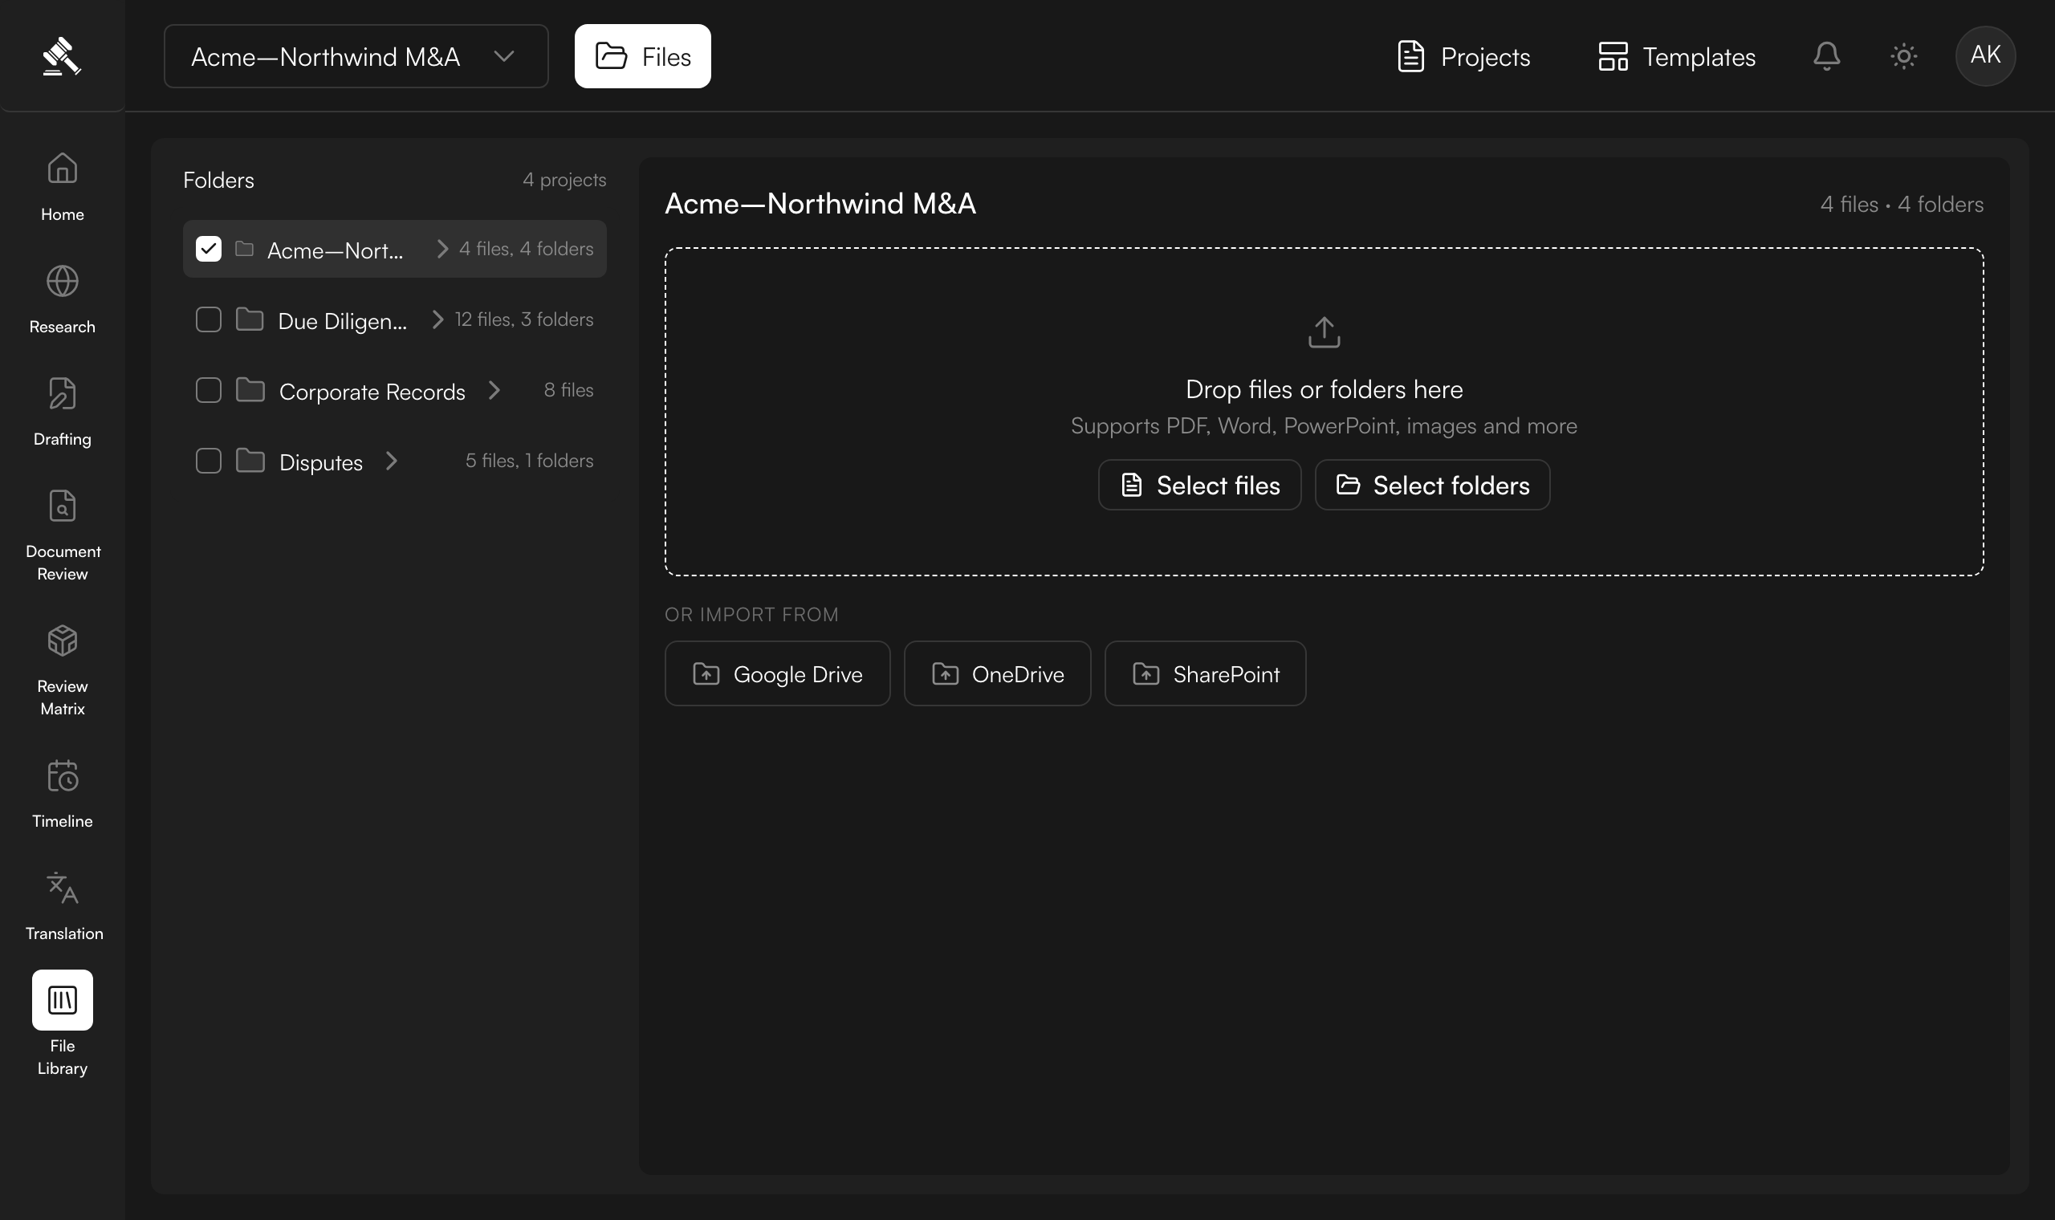Click the "Drop files or folders here" text

1325,388
